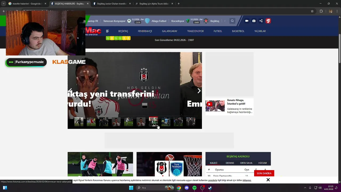Select the KALECİ squad tab
This screenshot has width=341, height=192.
[x=214, y=163]
